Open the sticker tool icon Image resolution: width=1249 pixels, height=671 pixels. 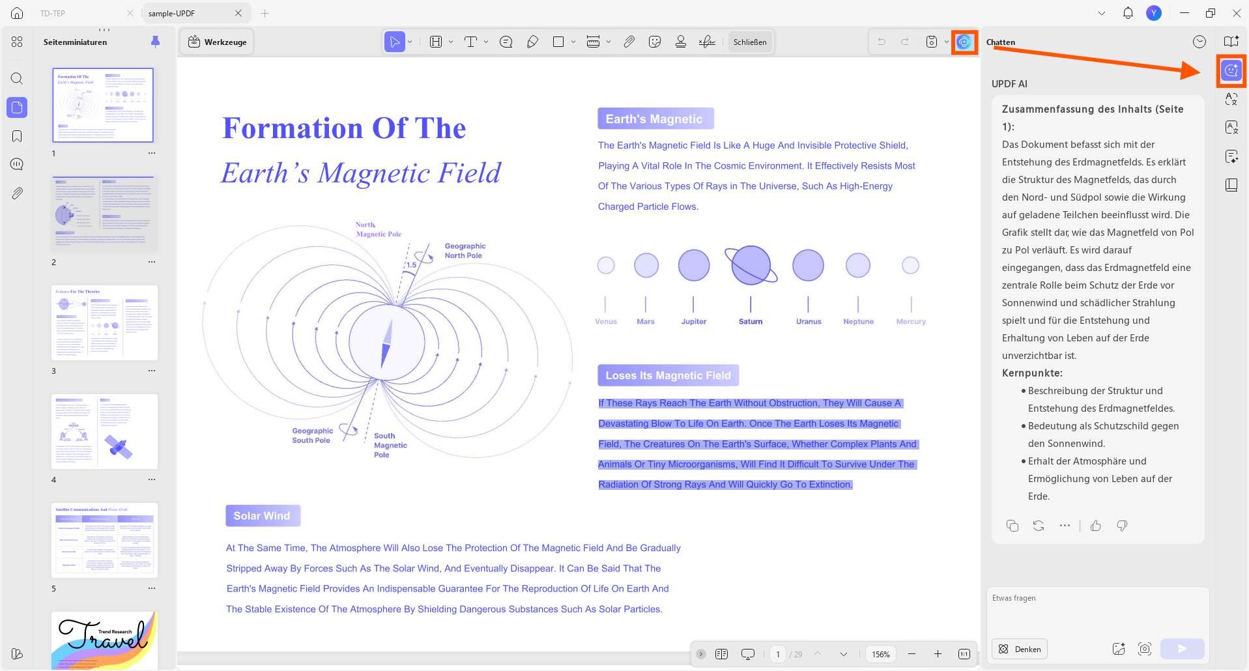point(655,42)
